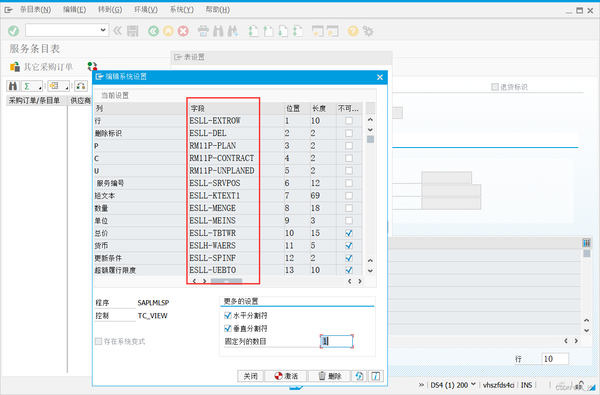This screenshot has height=395, width=600.
Task: Click the 行 input field showing 10
Action: (x=555, y=359)
